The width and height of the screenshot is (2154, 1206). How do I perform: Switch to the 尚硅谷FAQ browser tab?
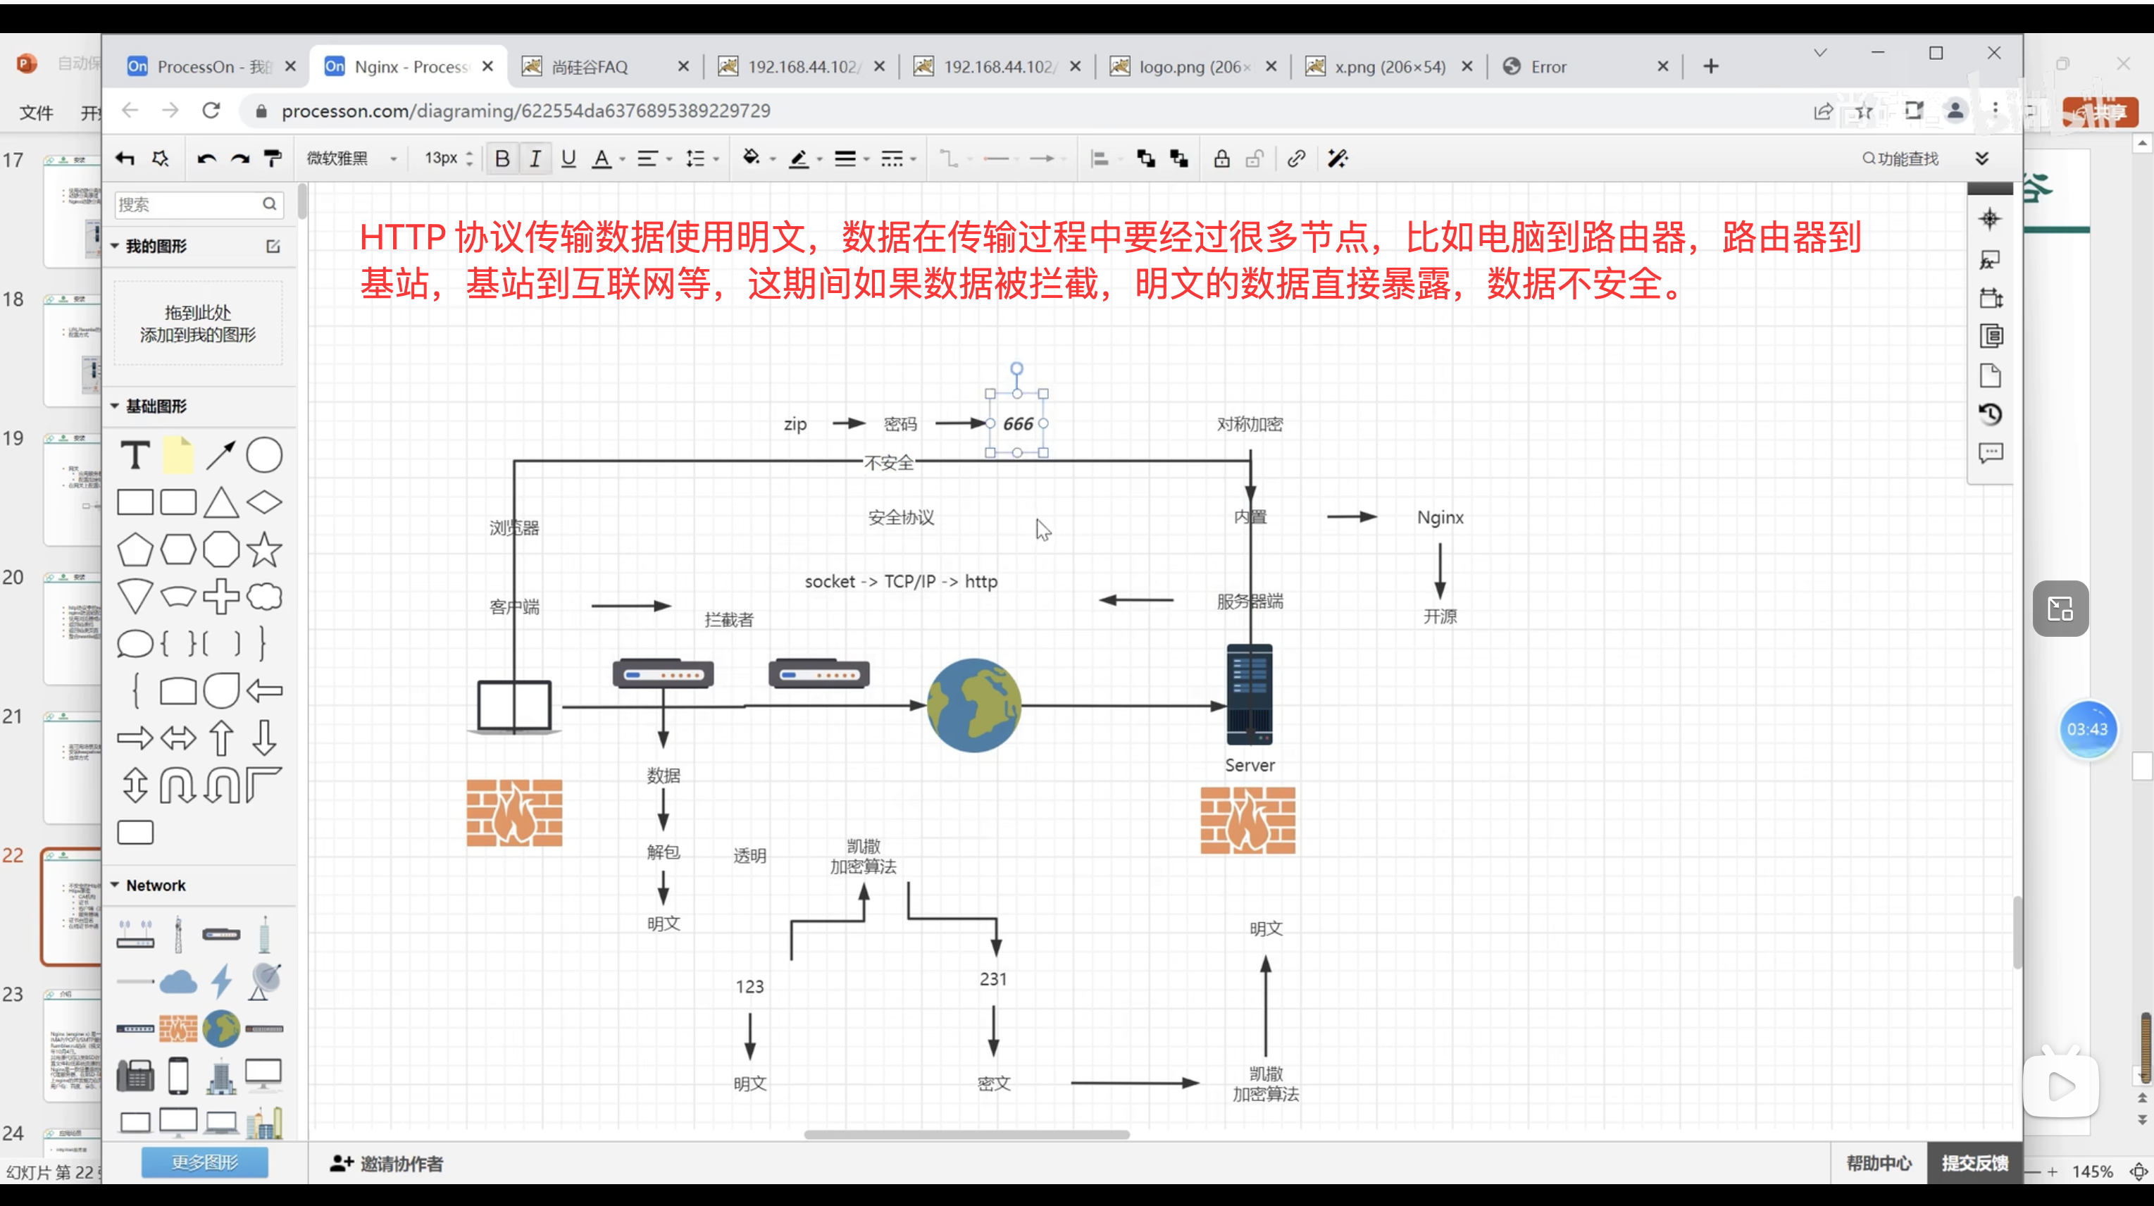point(590,66)
